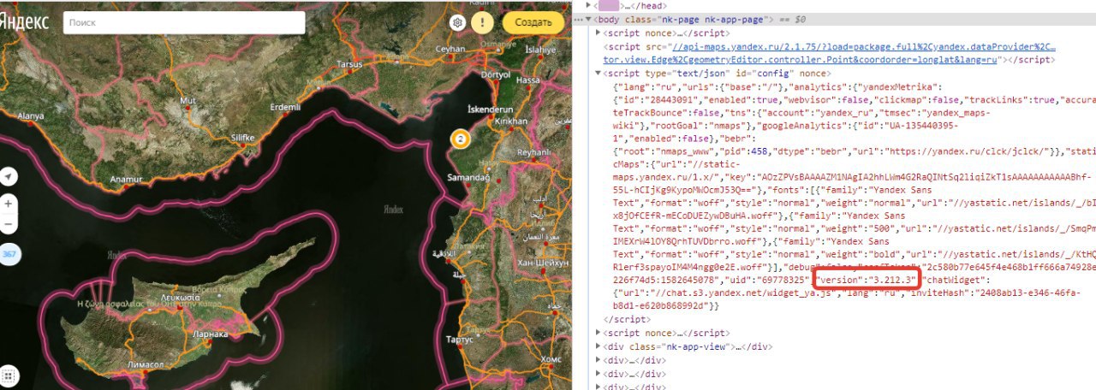The image size is (1096, 390).
Task: Click the Лимасол label on map
Action: (145, 364)
